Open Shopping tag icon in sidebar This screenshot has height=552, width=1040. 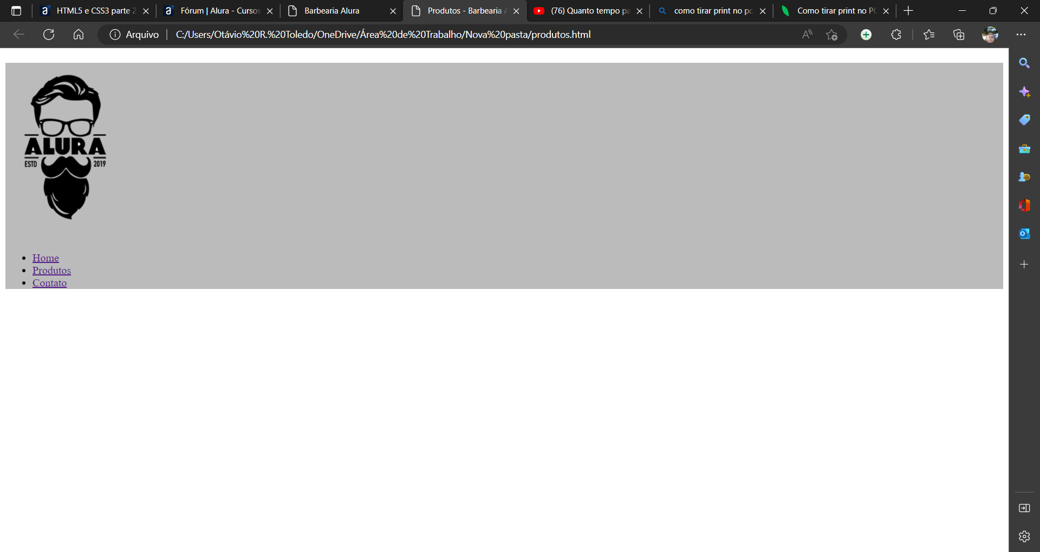click(1024, 120)
